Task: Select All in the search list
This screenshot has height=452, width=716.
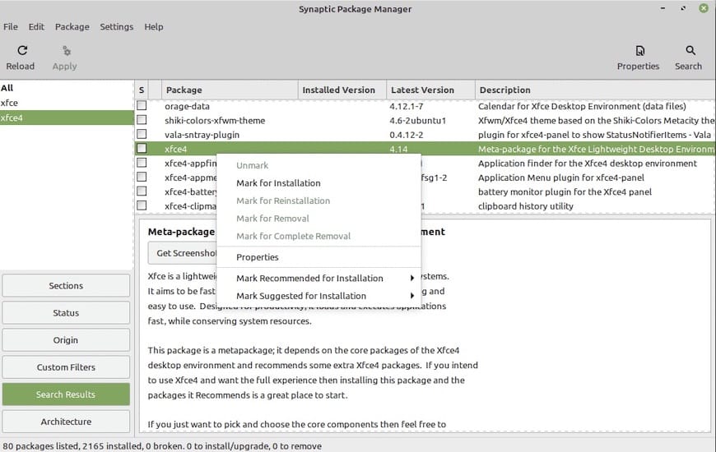Action: (67, 88)
